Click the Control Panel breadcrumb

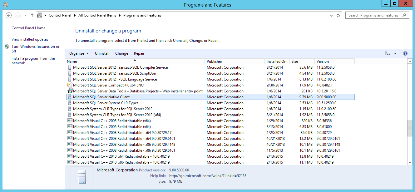[x=60, y=15]
